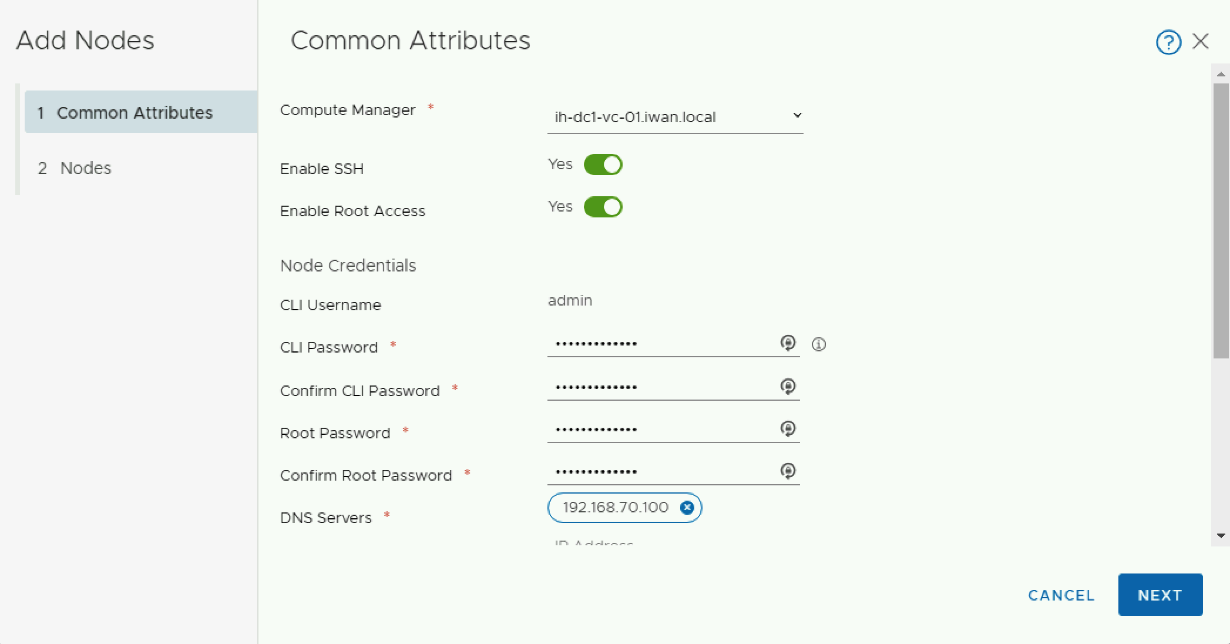Image resolution: width=1230 pixels, height=644 pixels.
Task: Click into the Root Password field
Action: point(661,430)
